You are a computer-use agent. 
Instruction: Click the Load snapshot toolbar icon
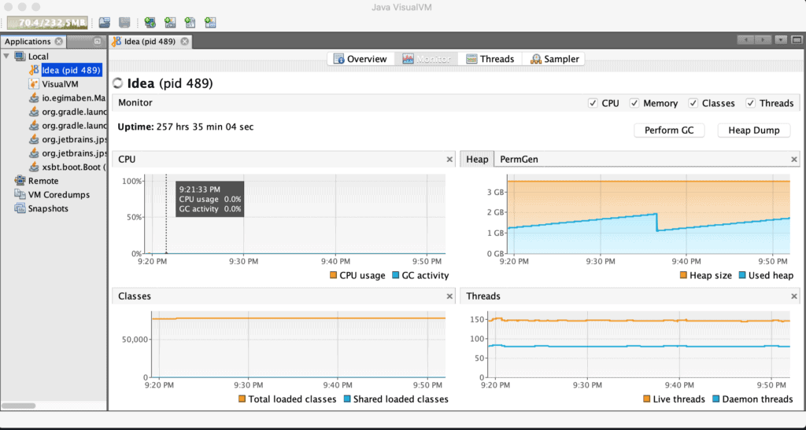pos(105,23)
